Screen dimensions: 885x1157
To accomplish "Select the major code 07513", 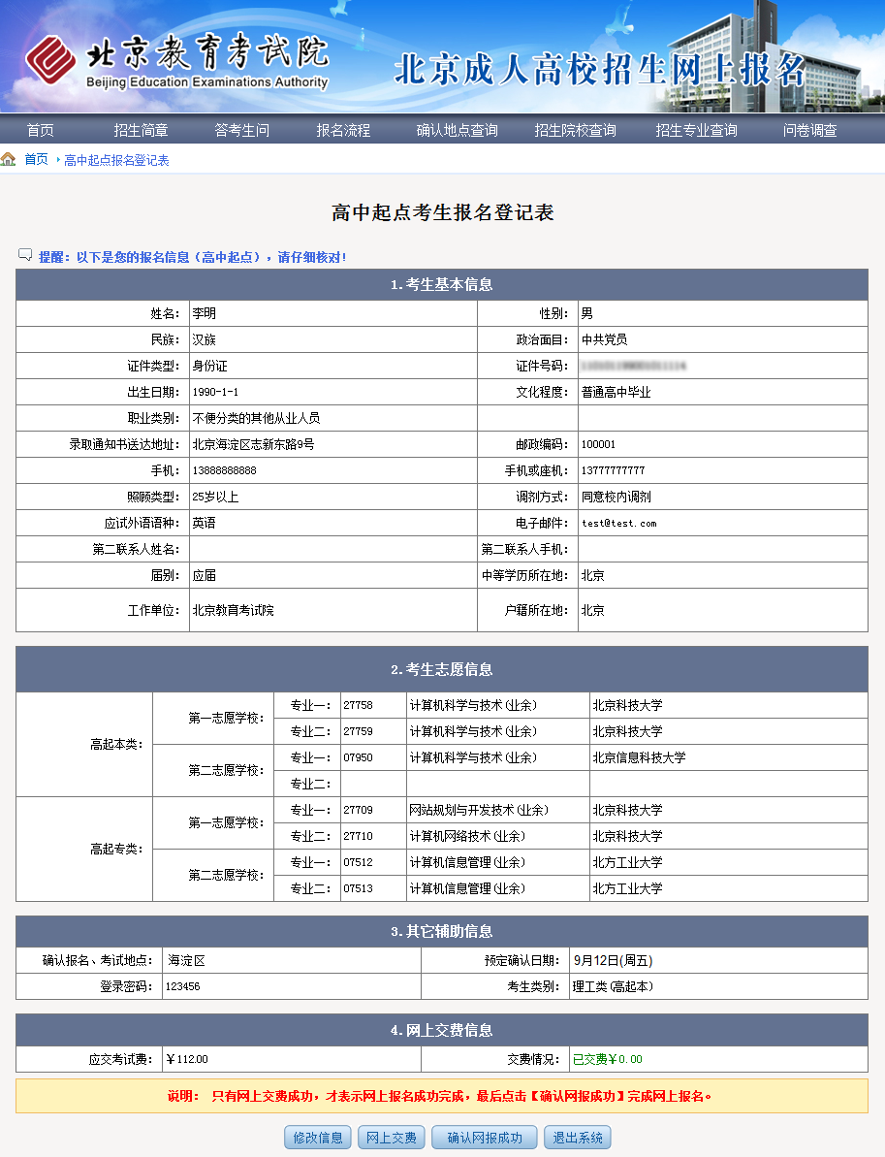I will tap(358, 888).
